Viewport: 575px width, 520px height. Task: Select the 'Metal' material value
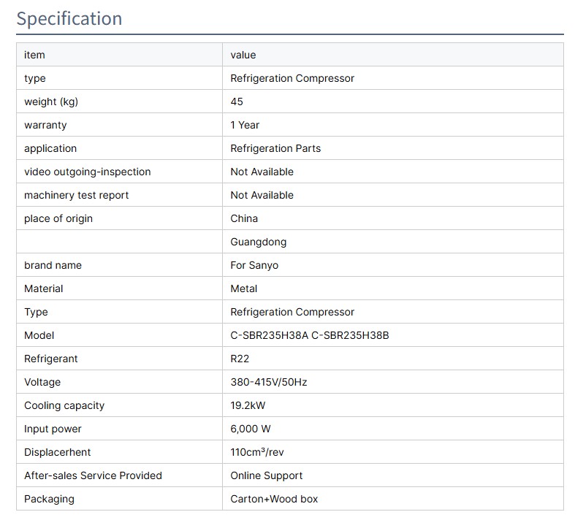[x=244, y=288]
